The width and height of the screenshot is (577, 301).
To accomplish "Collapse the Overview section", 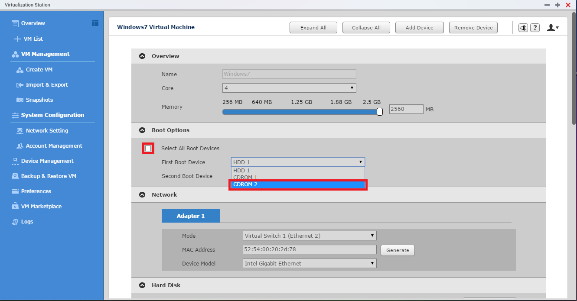I will coord(142,56).
